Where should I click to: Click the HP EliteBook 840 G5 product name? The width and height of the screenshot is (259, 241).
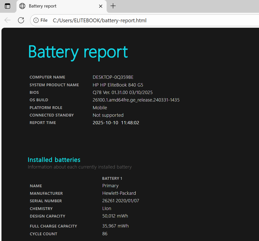click(x=118, y=85)
